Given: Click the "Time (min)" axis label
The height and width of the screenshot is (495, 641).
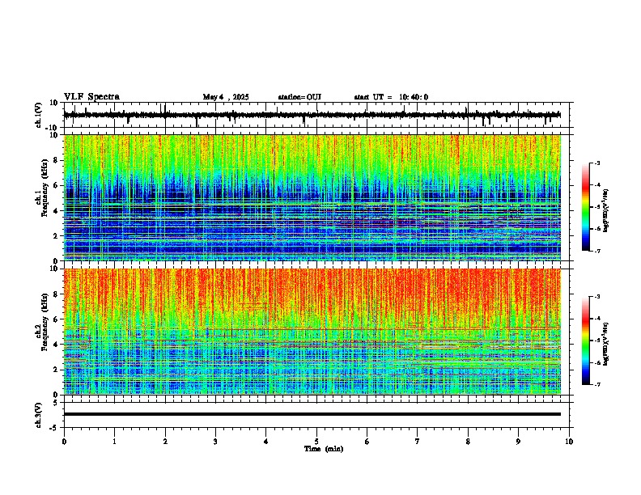Looking at the screenshot, I should (x=324, y=449).
